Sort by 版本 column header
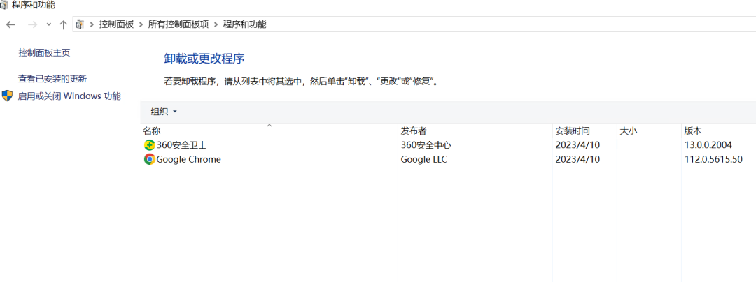756x282 pixels. (693, 131)
